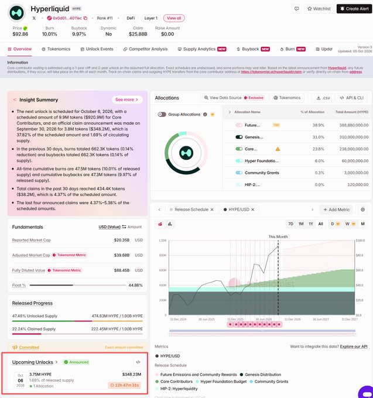Select bar chart view icon

coord(170,224)
